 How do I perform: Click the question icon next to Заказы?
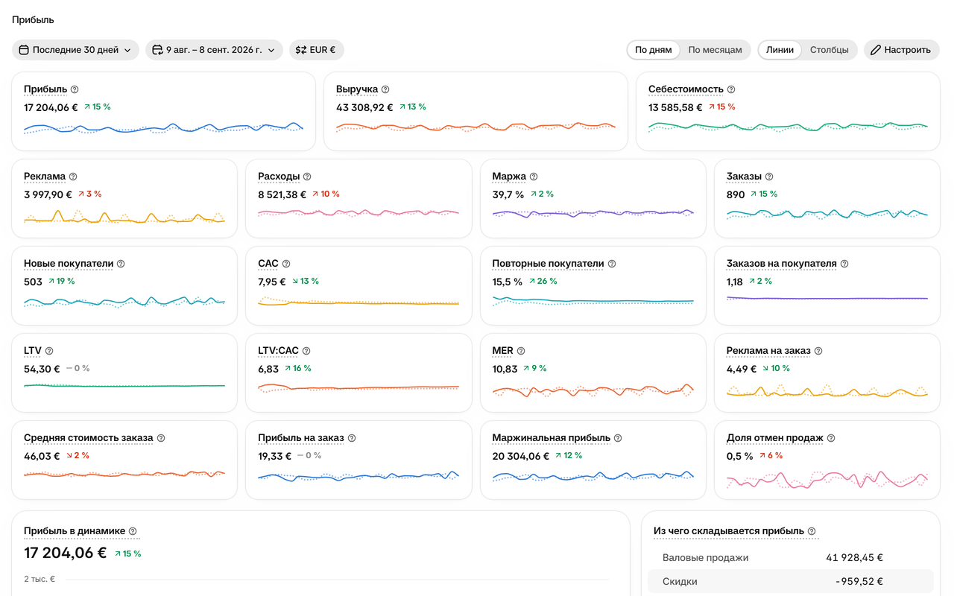click(769, 177)
